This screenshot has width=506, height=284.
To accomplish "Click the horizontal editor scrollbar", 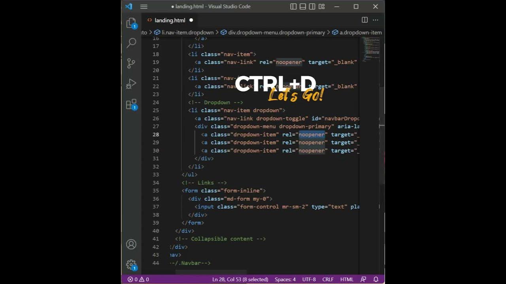I will [x=211, y=272].
